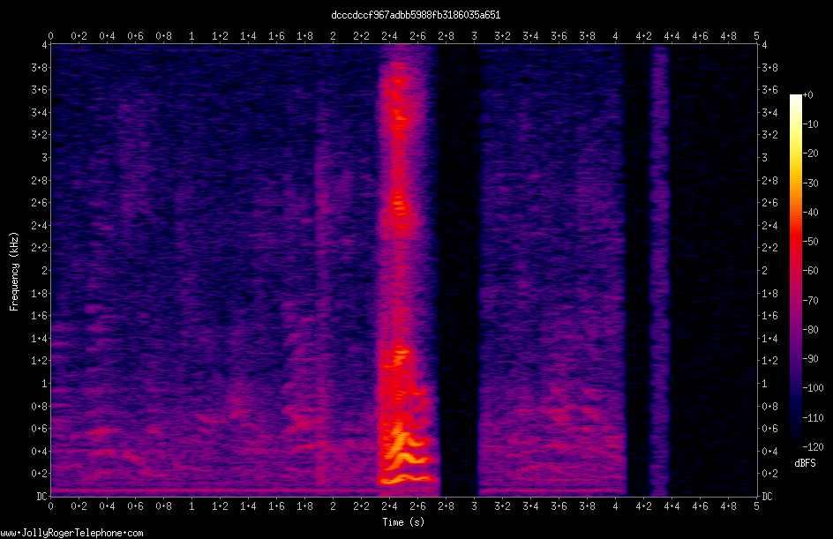The width and height of the screenshot is (833, 539).
Task: Click the -60 color scale label
Action: click(x=810, y=271)
